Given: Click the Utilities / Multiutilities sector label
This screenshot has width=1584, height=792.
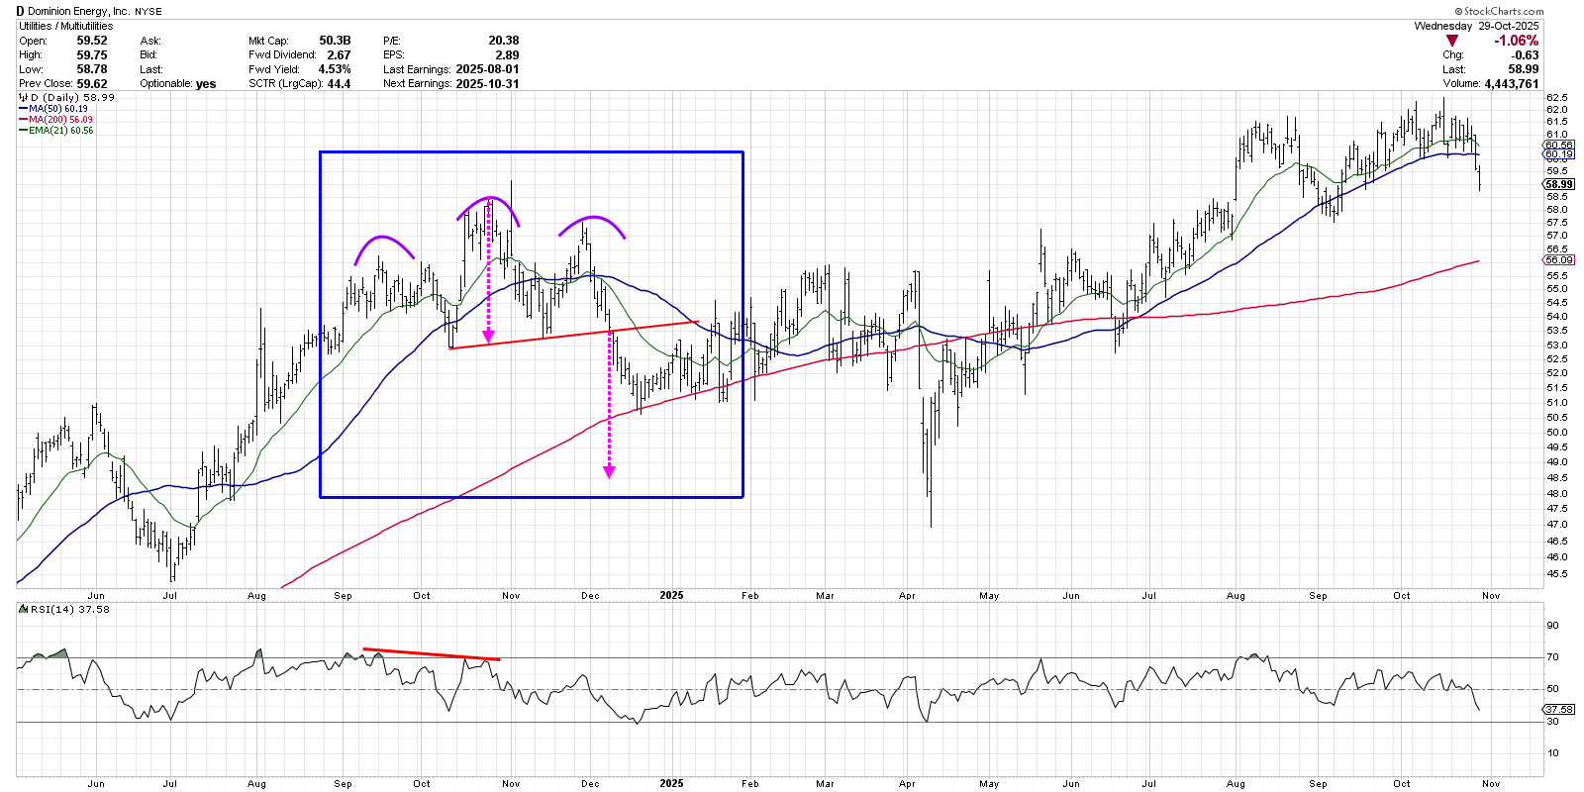Looking at the screenshot, I should point(66,26).
